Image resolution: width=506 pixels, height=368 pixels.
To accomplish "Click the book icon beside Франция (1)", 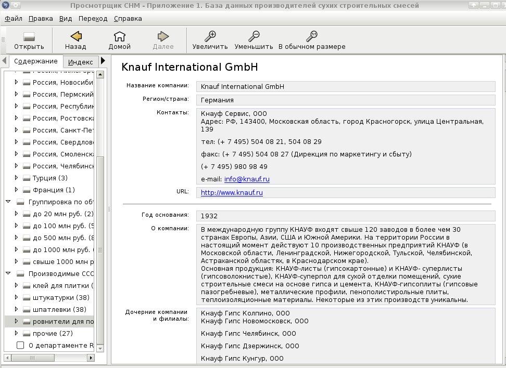I will click(27, 190).
